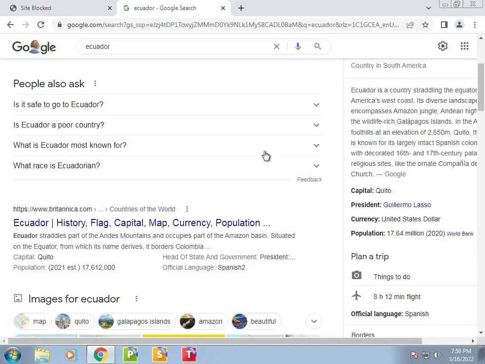
Task: Expand 'What race is Ecuadorian?'
Action: point(168,166)
